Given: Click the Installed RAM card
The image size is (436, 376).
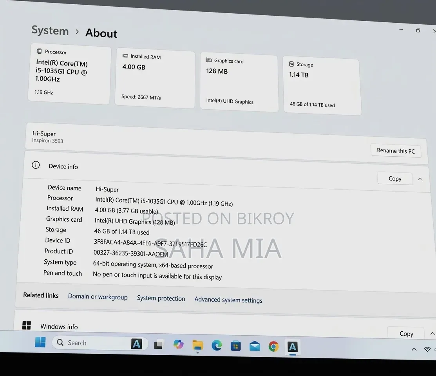Looking at the screenshot, I should (155, 78).
